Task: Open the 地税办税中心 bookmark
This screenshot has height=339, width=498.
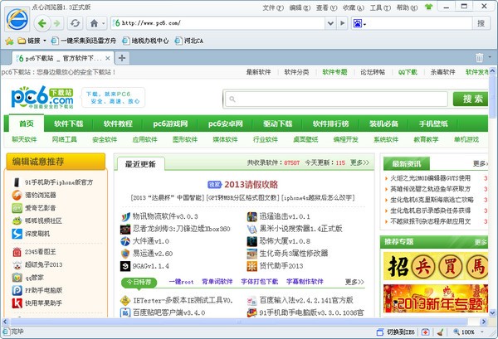Action: [146, 41]
